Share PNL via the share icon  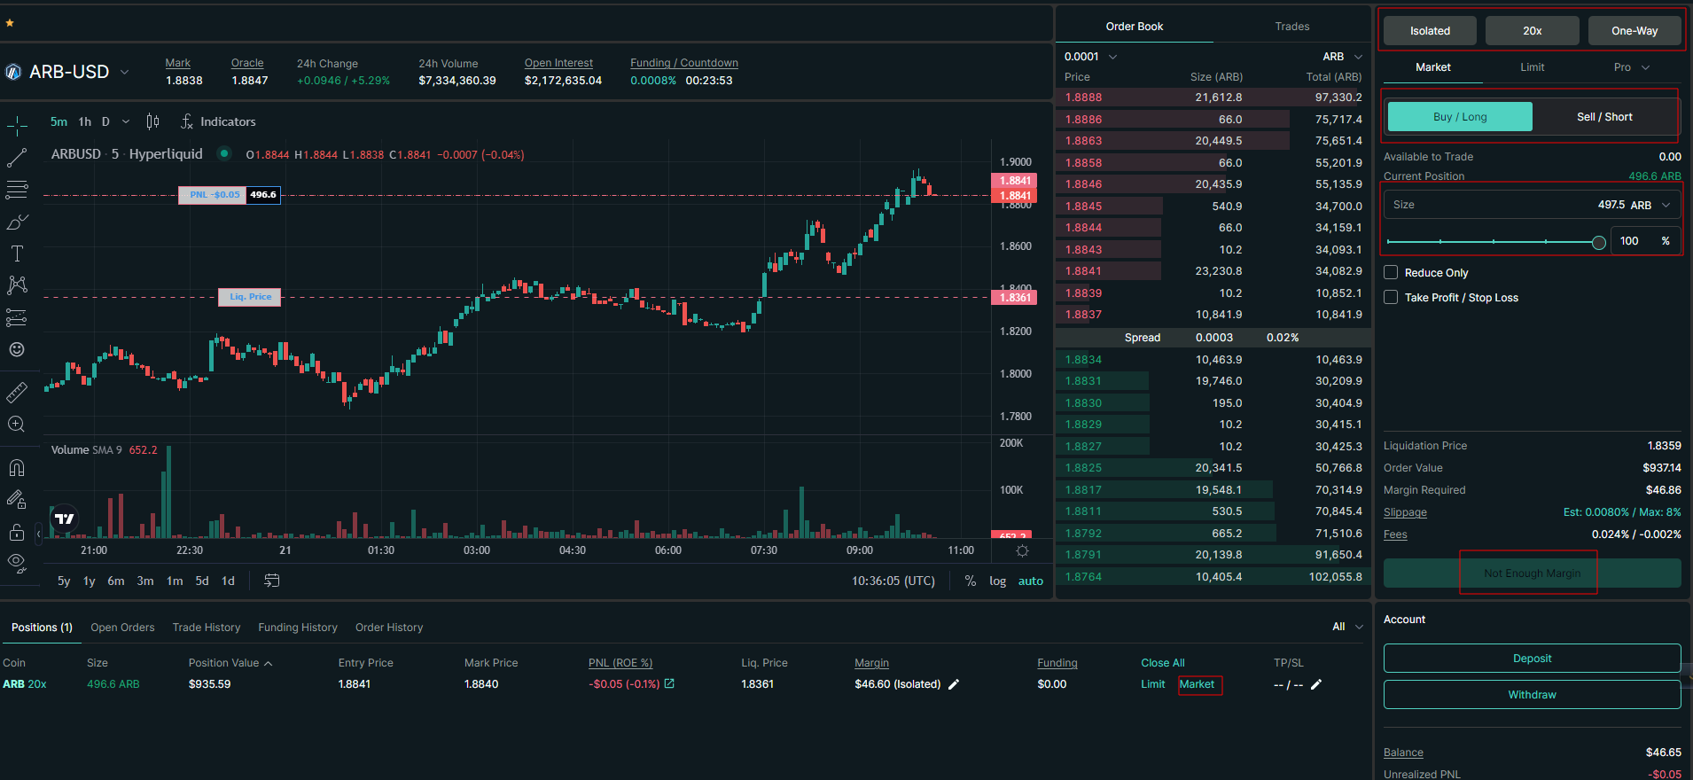click(669, 683)
